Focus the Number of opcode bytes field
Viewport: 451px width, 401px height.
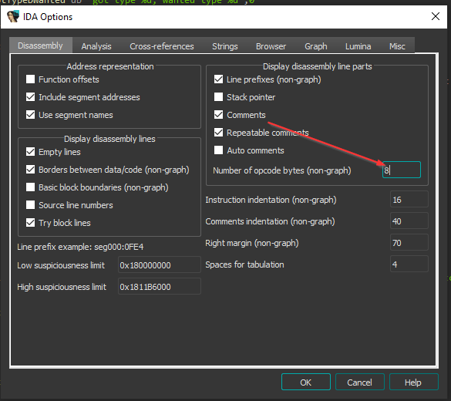(x=402, y=170)
